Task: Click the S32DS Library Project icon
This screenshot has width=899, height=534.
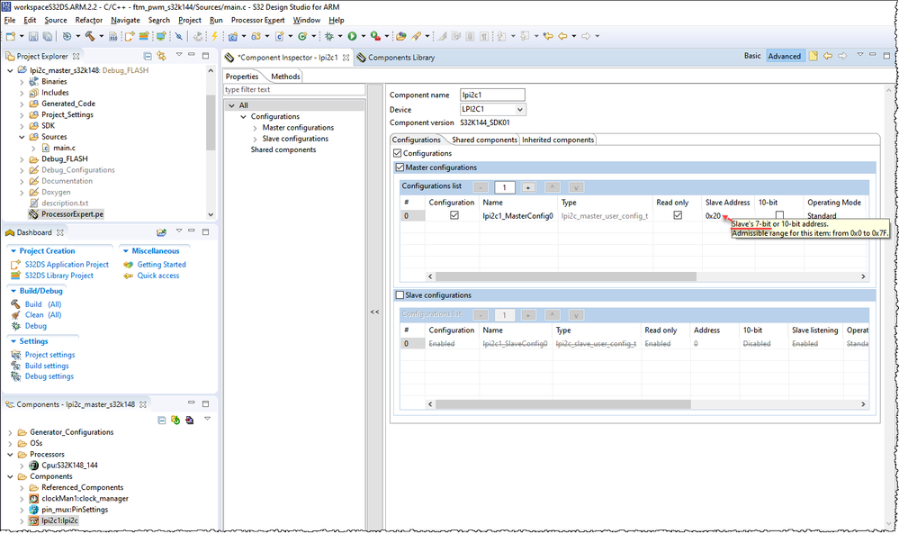Action: (15, 276)
